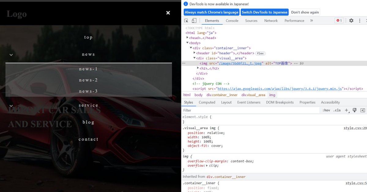Open the three-dot actions for selected img row
Viewport: 367px width, 192px height.
click(183, 63)
